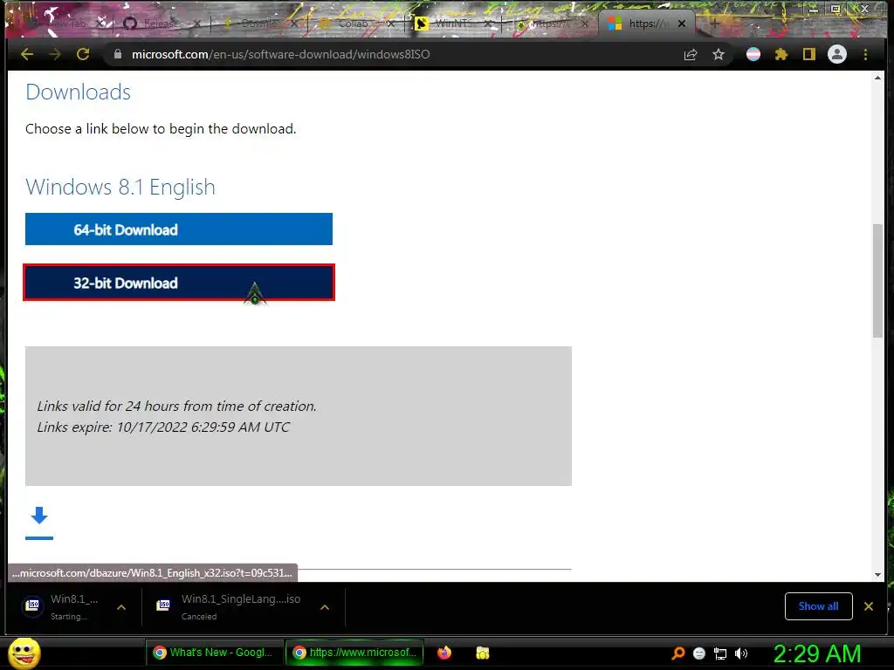Switch to the GitHub Releases tab
This screenshot has width=894, height=670.
[x=161, y=24]
